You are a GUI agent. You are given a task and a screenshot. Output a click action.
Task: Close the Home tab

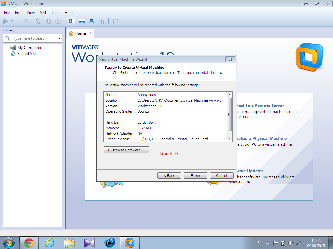[x=90, y=33]
